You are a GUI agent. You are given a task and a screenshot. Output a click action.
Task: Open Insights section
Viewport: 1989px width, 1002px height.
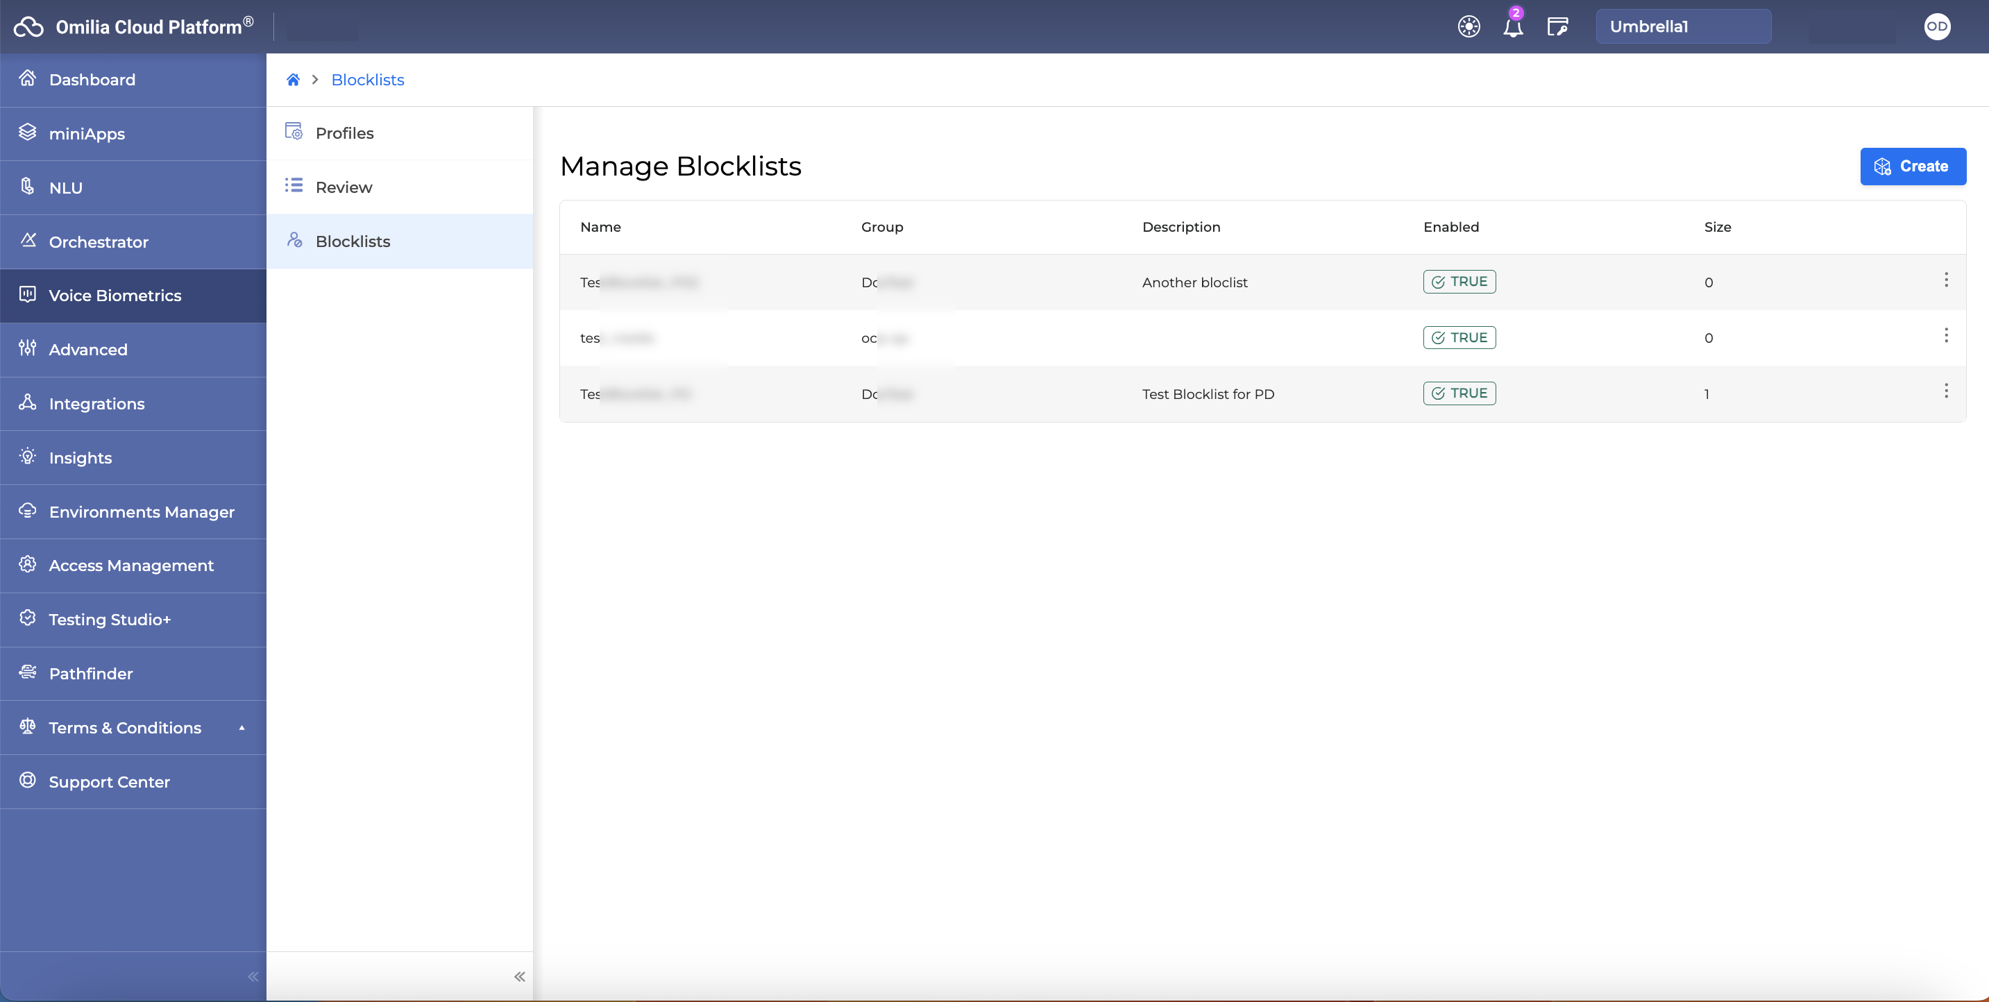[79, 457]
